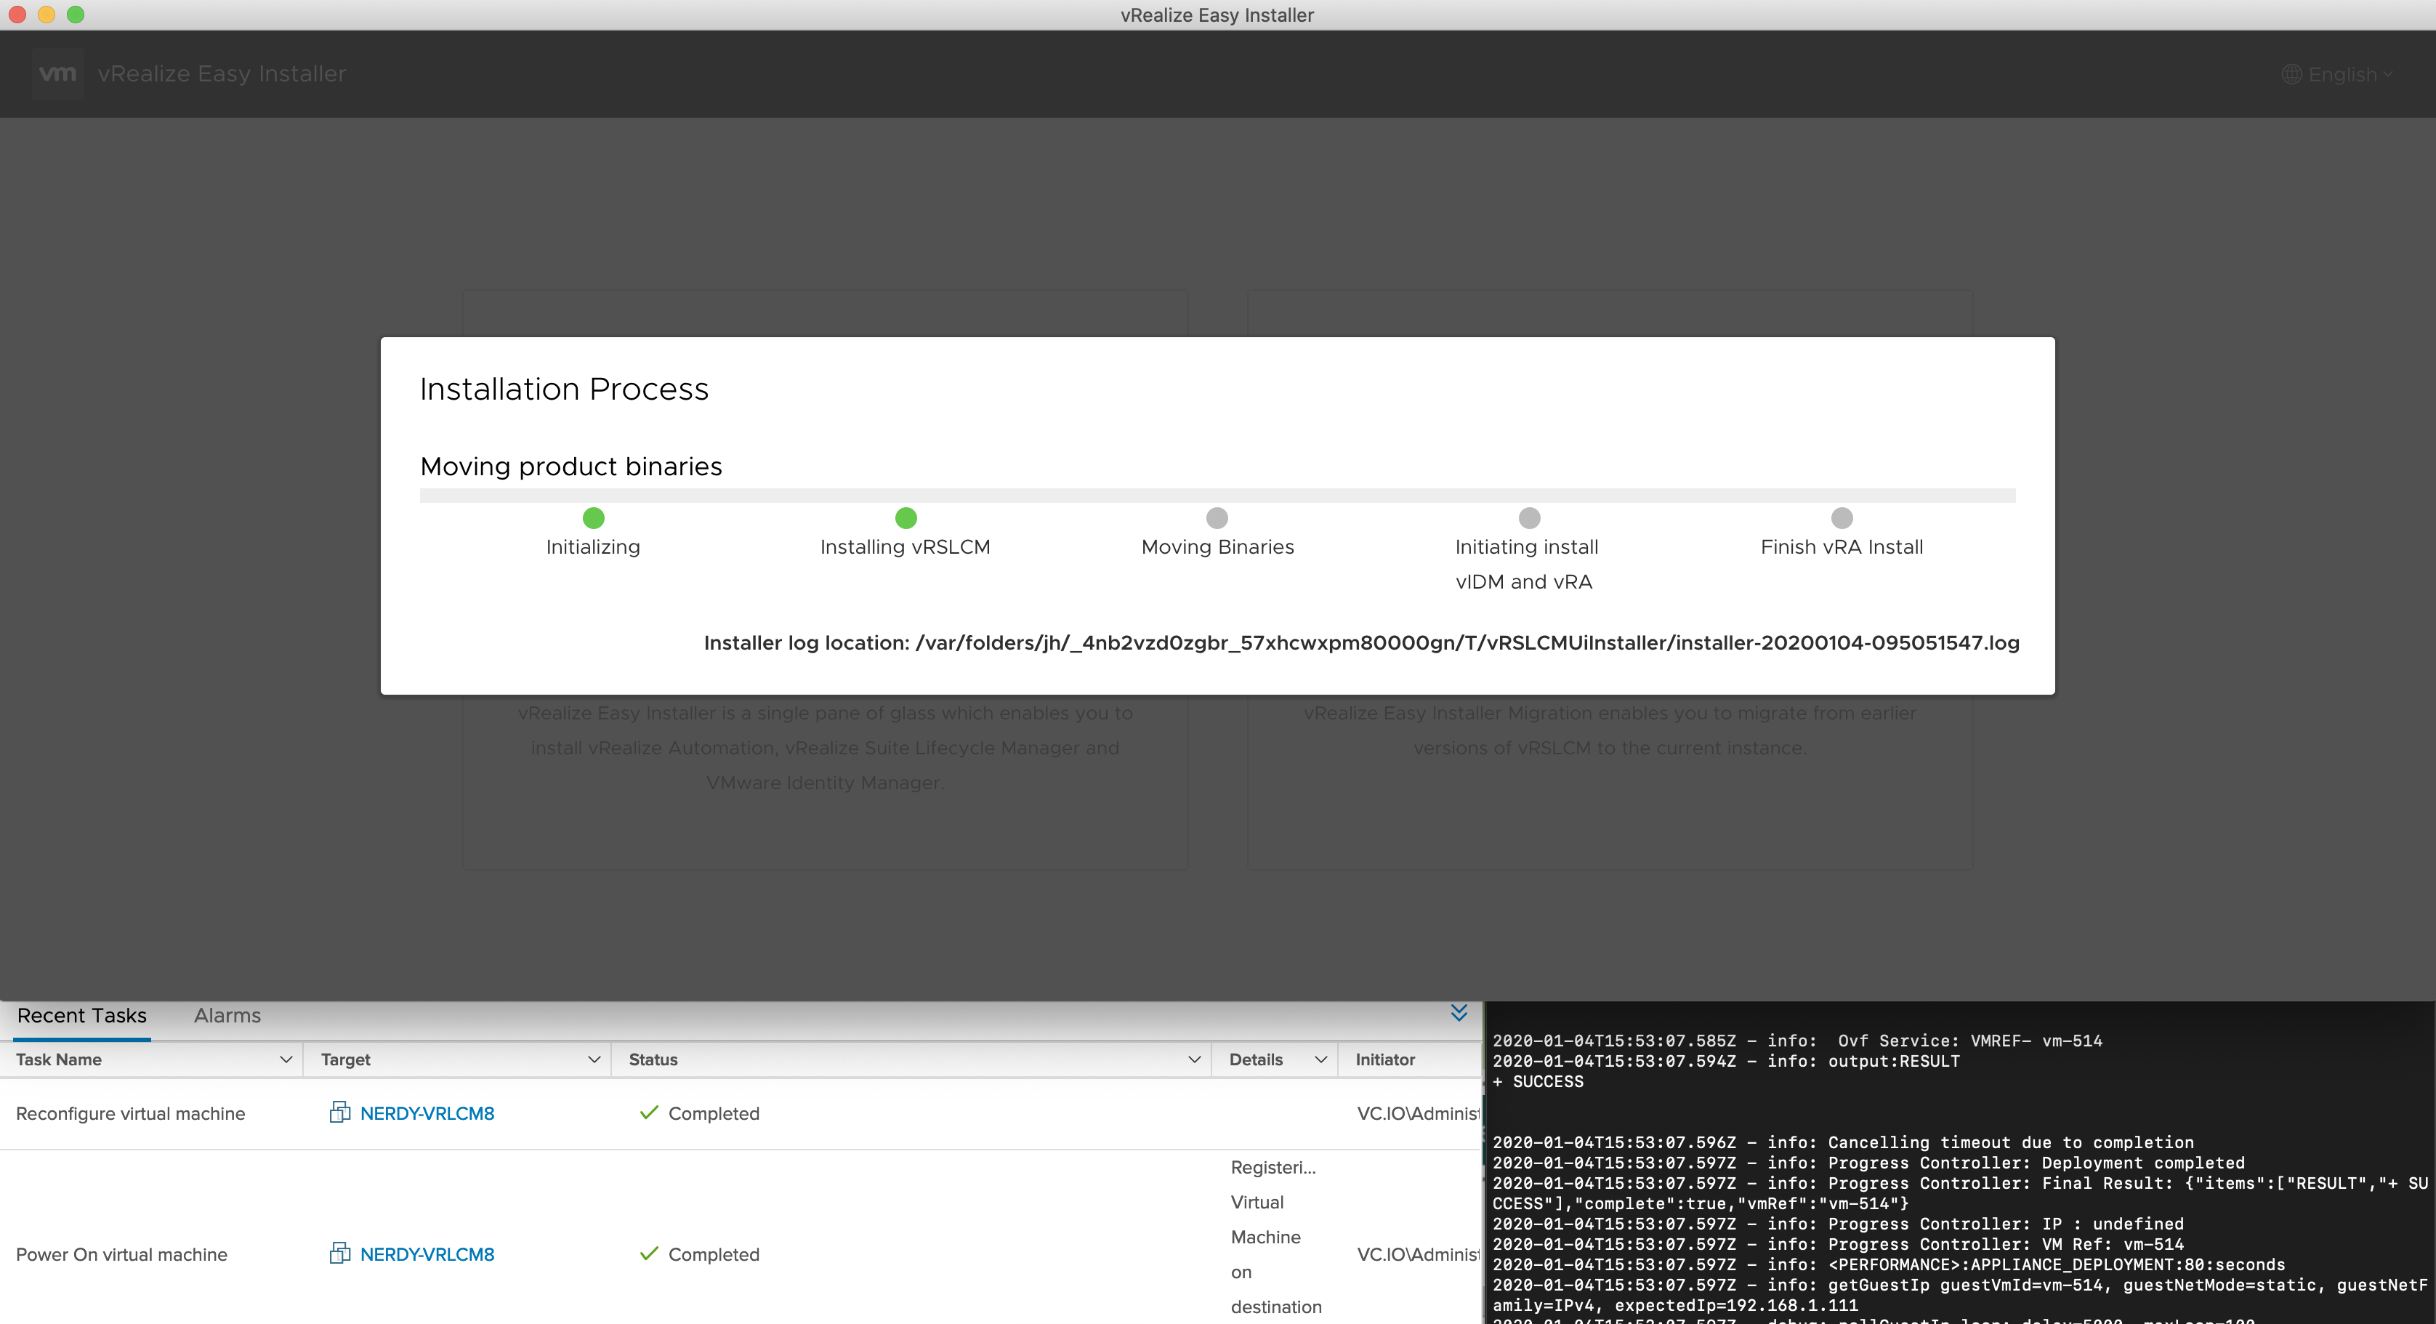Click the globe language icon
Viewport: 2436px width, 1324px height.
click(2291, 75)
